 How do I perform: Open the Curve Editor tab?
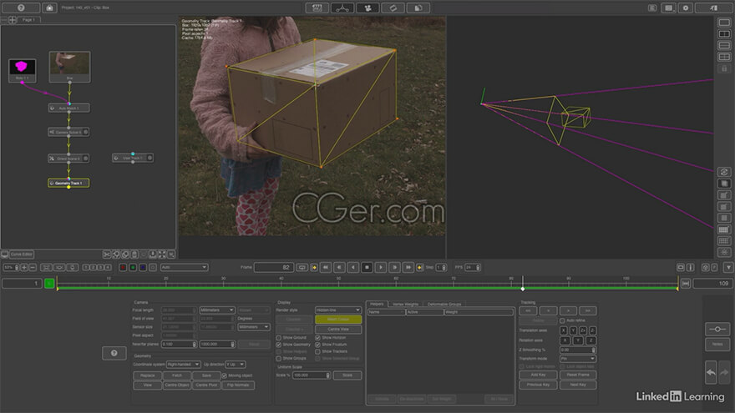tap(21, 254)
